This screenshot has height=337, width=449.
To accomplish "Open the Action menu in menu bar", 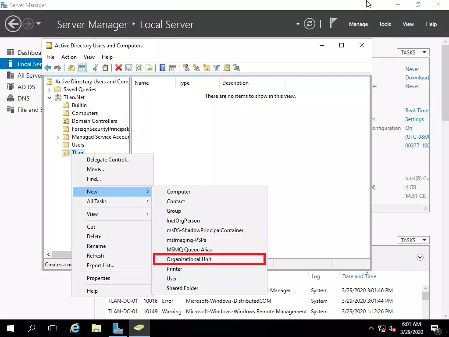I will pos(69,57).
